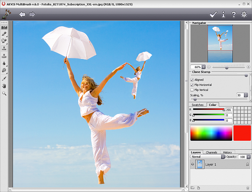252x192 pixels.
Task: Click the Undo back arrow
Action: pyautogui.click(x=22, y=14)
